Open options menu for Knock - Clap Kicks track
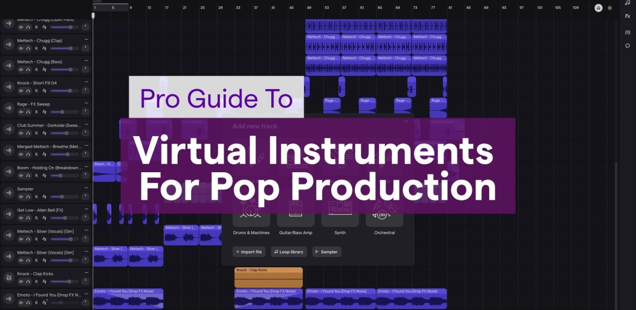The image size is (636, 310). coord(85,273)
